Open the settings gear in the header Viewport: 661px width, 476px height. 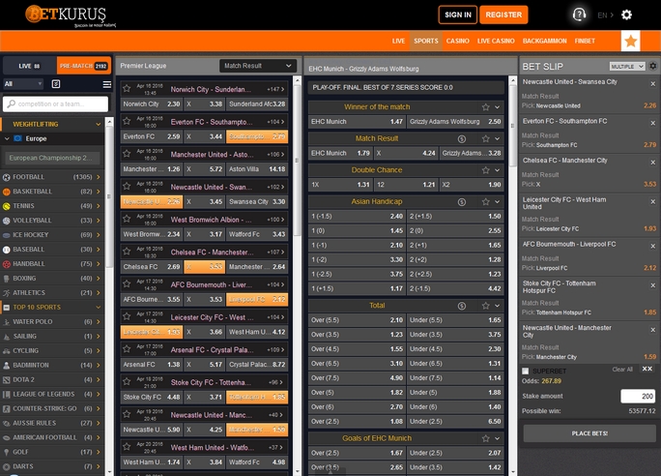pyautogui.click(x=627, y=15)
